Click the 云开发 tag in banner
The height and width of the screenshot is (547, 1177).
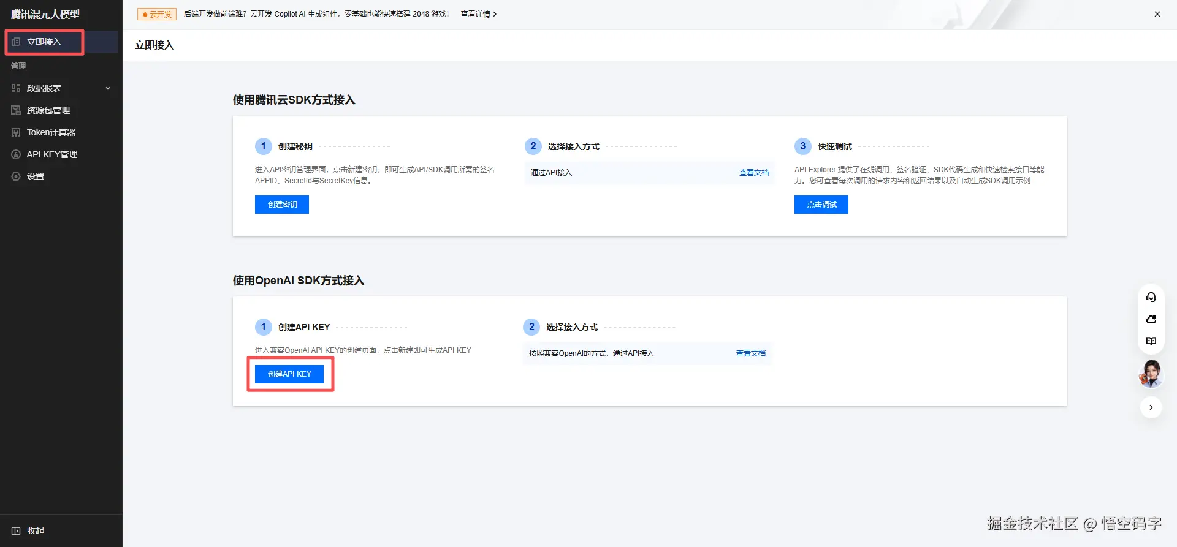point(157,14)
